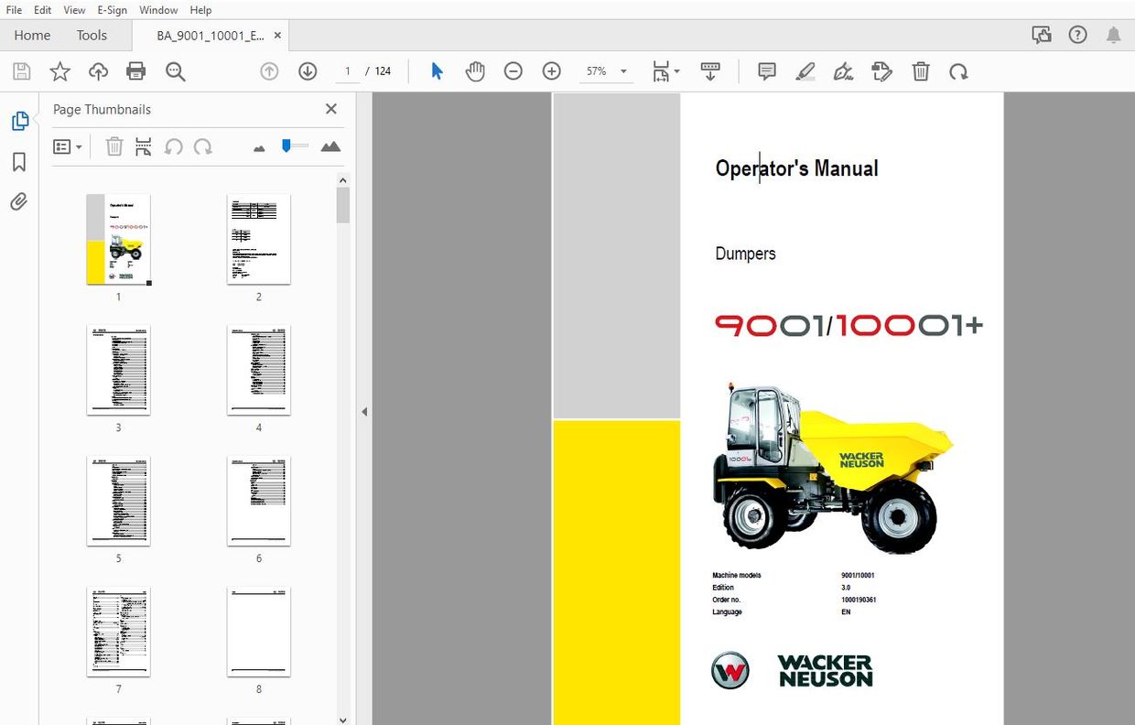Open the page display mode dropdown
The width and height of the screenshot is (1135, 725).
point(665,70)
